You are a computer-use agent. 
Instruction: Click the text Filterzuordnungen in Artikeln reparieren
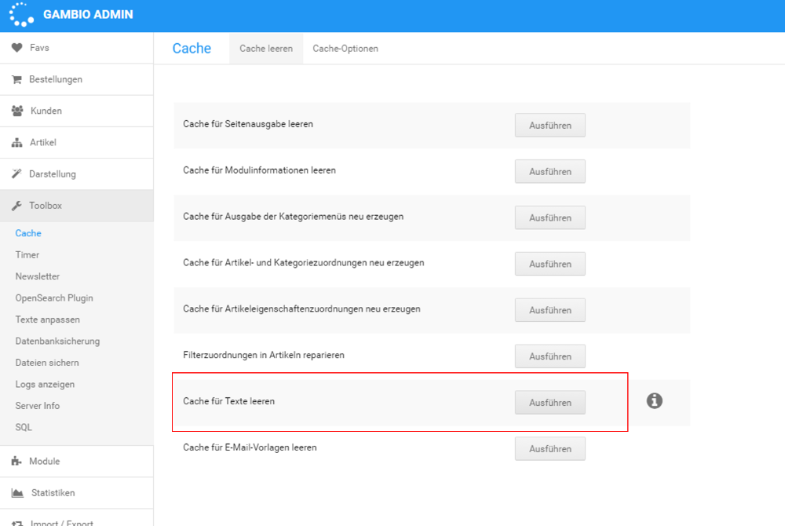tap(264, 355)
